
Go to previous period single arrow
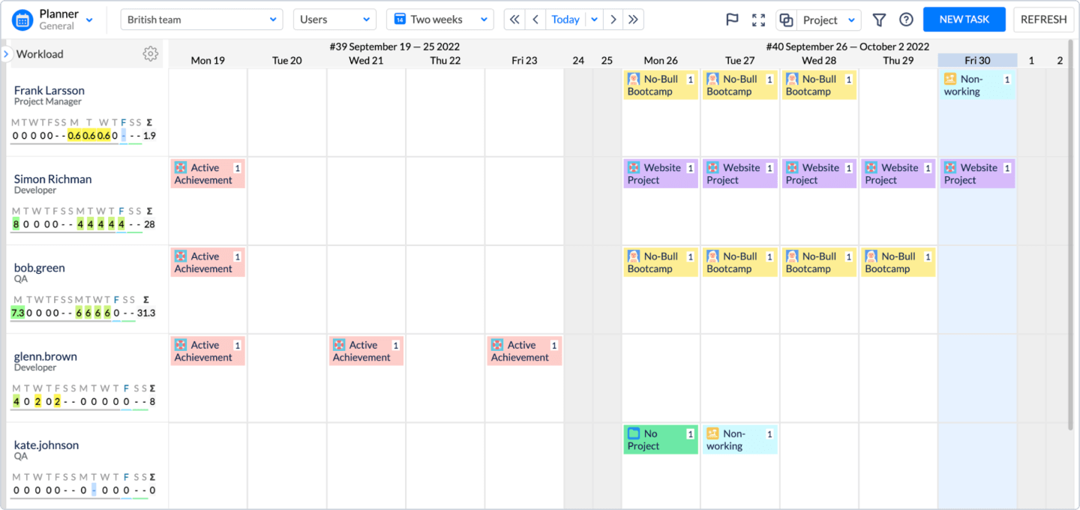click(x=535, y=19)
